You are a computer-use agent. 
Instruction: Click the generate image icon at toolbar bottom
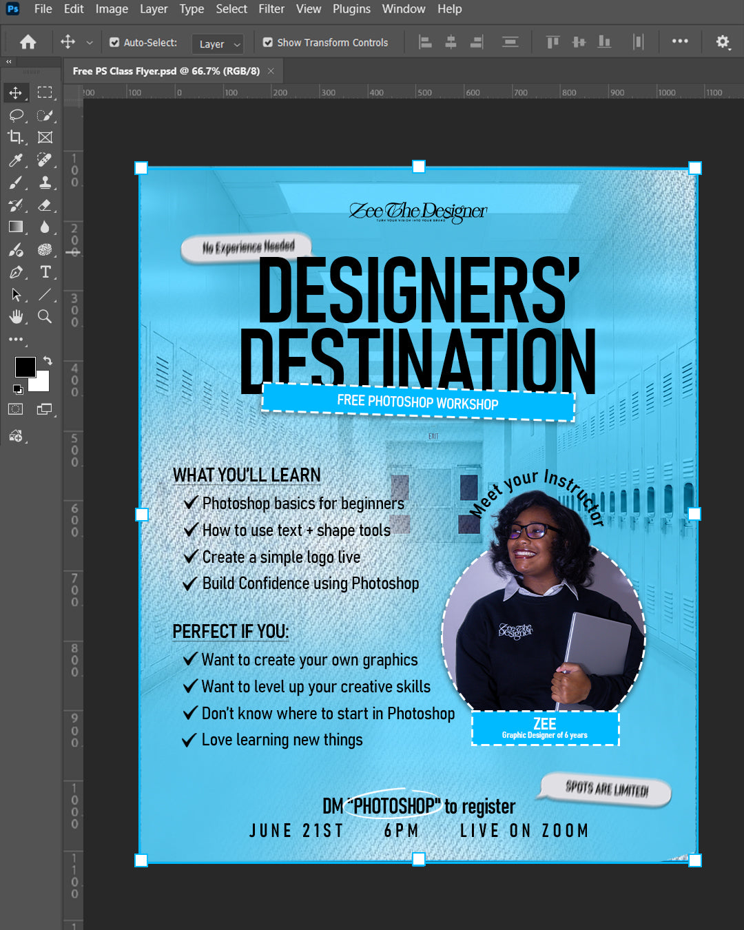coord(15,436)
